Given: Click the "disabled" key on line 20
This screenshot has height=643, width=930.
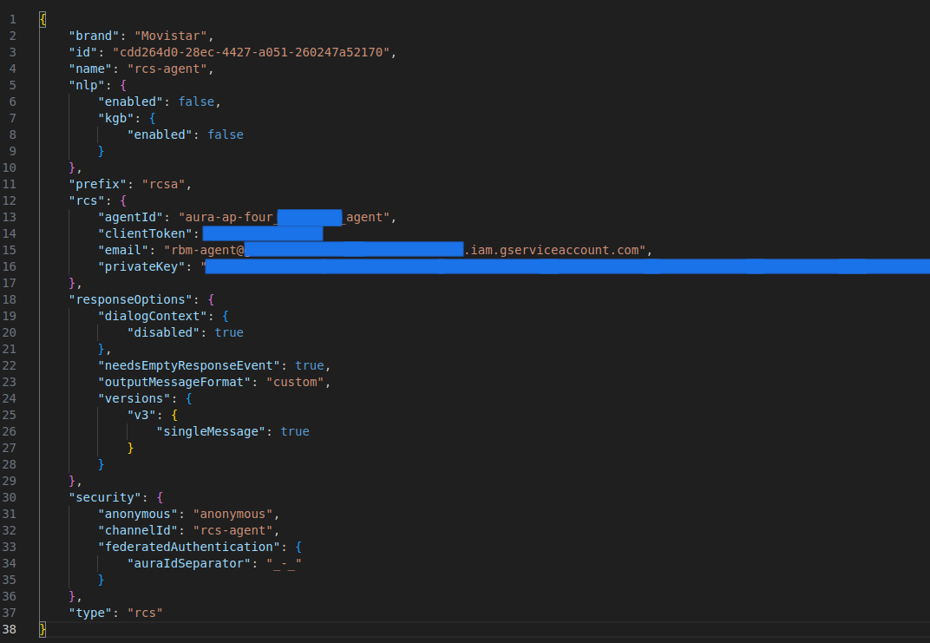Looking at the screenshot, I should [163, 332].
